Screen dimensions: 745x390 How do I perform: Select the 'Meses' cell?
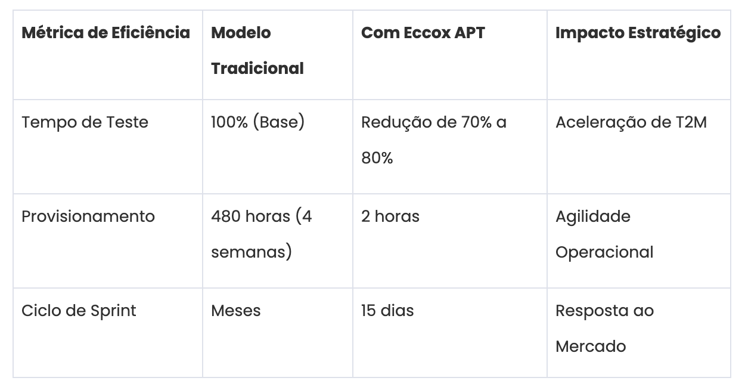click(235, 311)
